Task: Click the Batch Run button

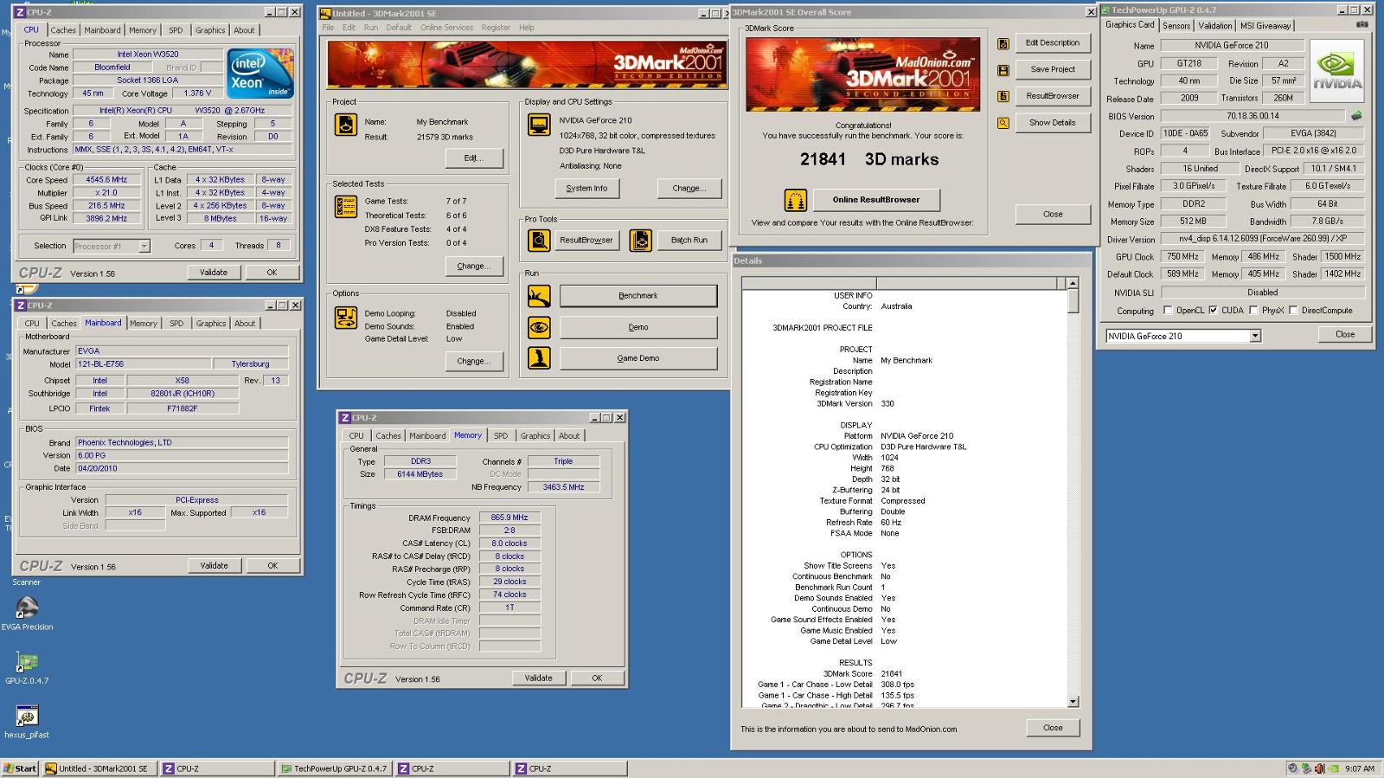Action: click(x=689, y=241)
